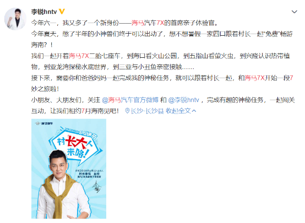305x223 pixels.
Task: Click red 海马 keyword in the first line
Action: (138, 23)
